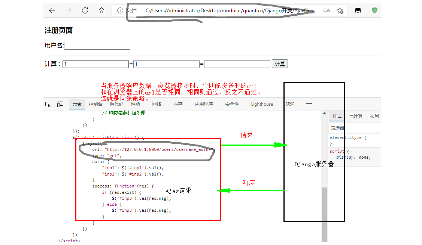422x245 pixels.
Task: Open the 网络 (Network) tab
Action: pos(157,104)
